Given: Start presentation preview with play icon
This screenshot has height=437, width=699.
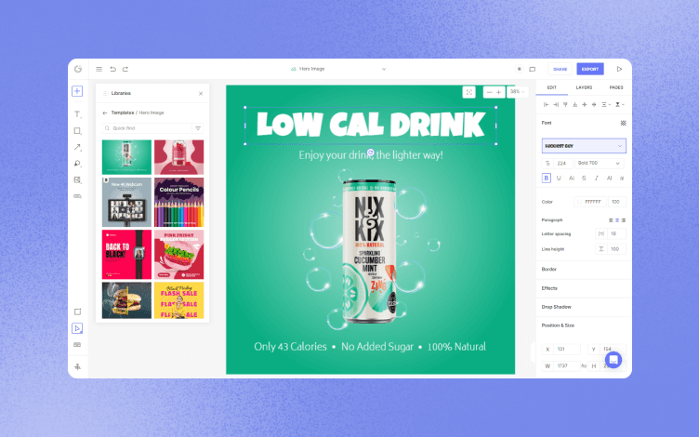Looking at the screenshot, I should pos(619,69).
